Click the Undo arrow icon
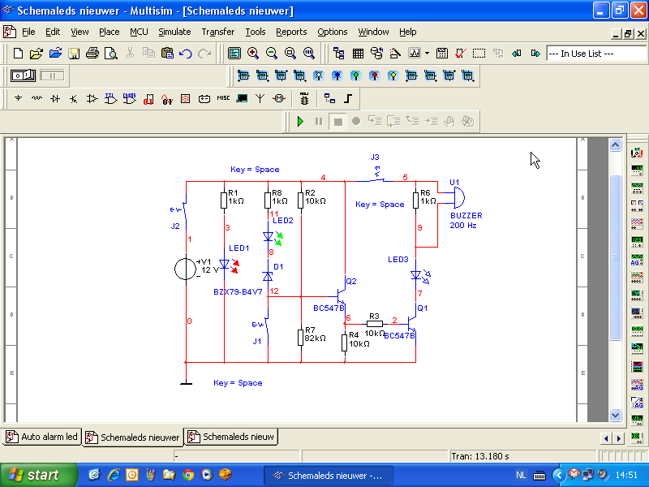Image resolution: width=649 pixels, height=487 pixels. (x=186, y=54)
